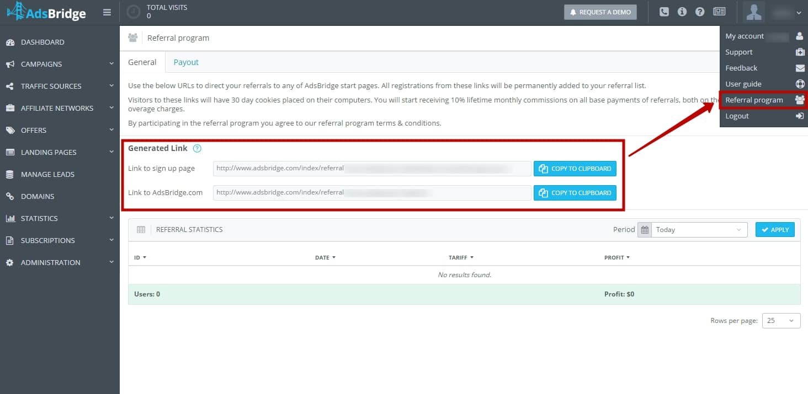Copy the sign up page link

[575, 169]
